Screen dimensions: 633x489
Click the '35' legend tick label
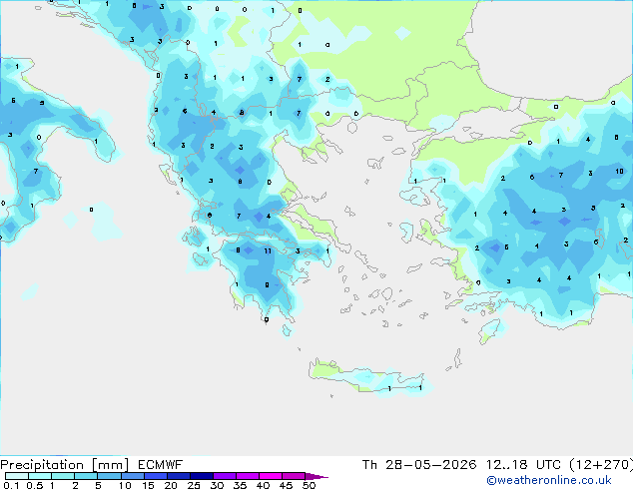pos(240,485)
